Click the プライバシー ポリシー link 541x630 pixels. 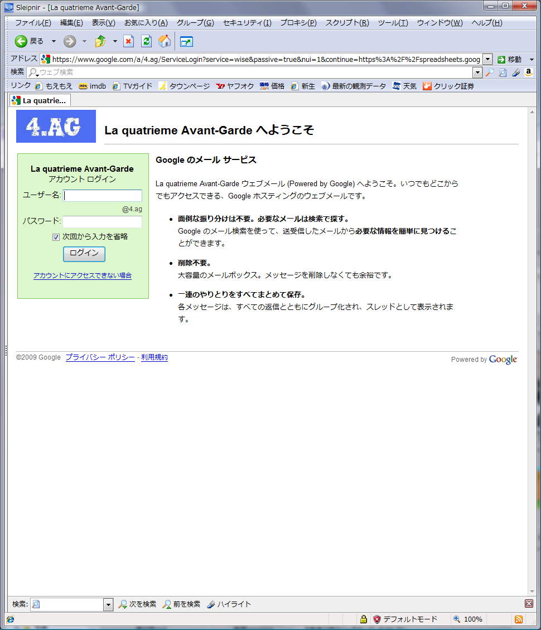click(100, 357)
